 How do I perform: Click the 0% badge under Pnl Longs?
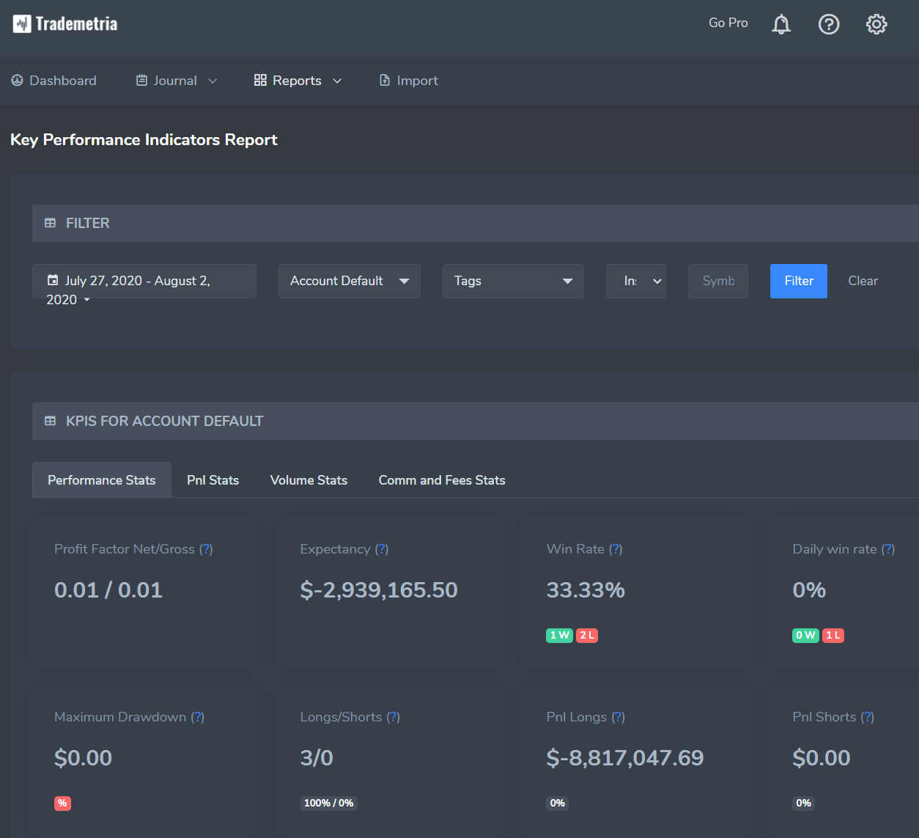click(558, 804)
